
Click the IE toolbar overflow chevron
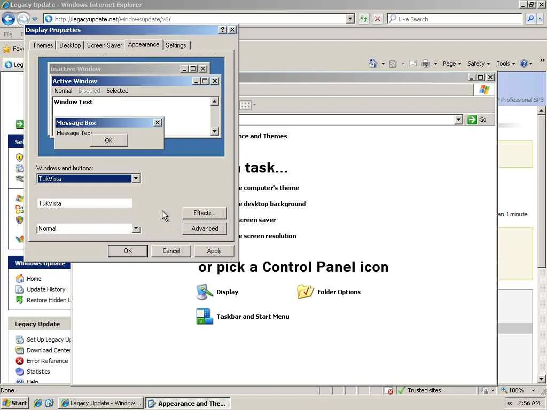coord(542,60)
